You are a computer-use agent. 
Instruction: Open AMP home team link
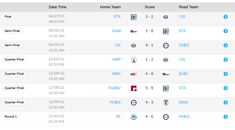(116, 60)
